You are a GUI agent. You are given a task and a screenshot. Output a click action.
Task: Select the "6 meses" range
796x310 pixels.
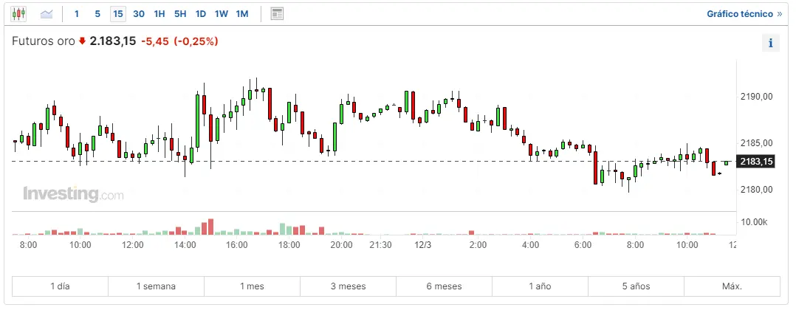click(444, 286)
